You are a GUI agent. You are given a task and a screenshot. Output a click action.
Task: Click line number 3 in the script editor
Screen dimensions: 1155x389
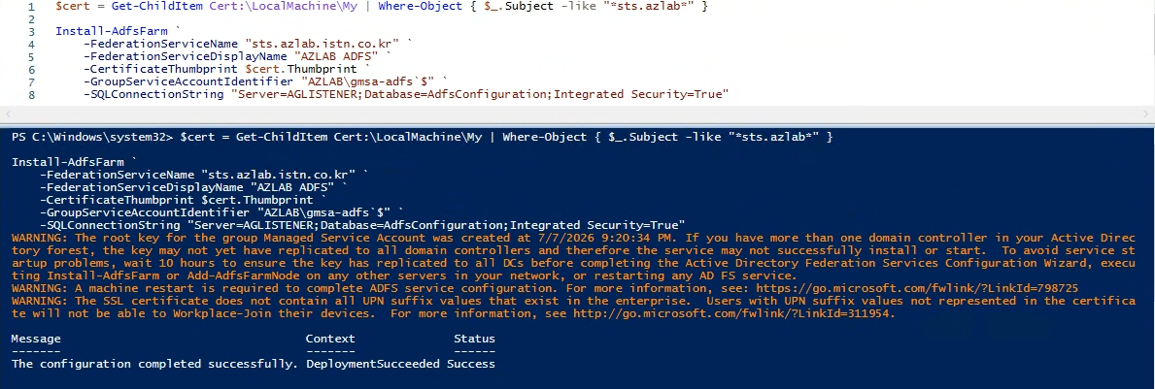tap(31, 32)
